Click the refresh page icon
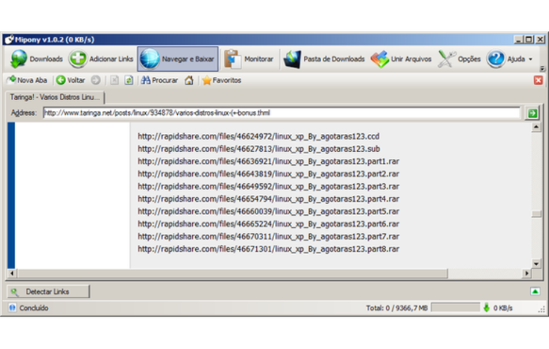The height and width of the screenshot is (349, 549). pyautogui.click(x=129, y=80)
